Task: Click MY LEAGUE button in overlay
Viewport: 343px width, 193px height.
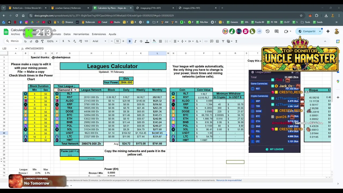Action: coord(274,149)
